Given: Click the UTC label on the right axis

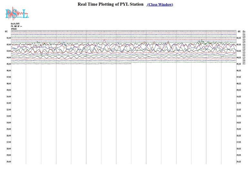Looking at the screenshot, I should point(239,31).
